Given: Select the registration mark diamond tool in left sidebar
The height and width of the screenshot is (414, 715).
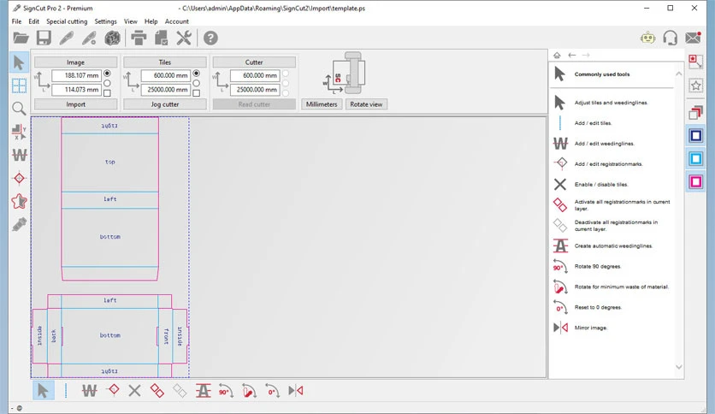Looking at the screenshot, I should (19, 178).
